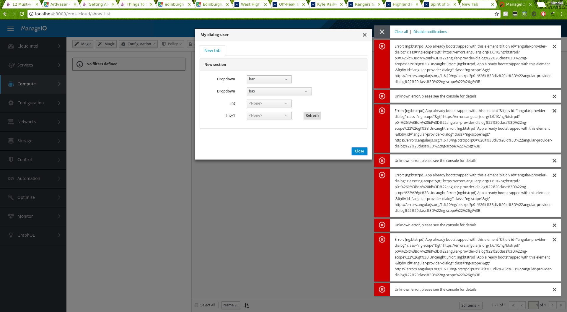This screenshot has width=567, height=312.
Task: Dismiss the first ng:btstrpd error notification
Action: (555, 47)
